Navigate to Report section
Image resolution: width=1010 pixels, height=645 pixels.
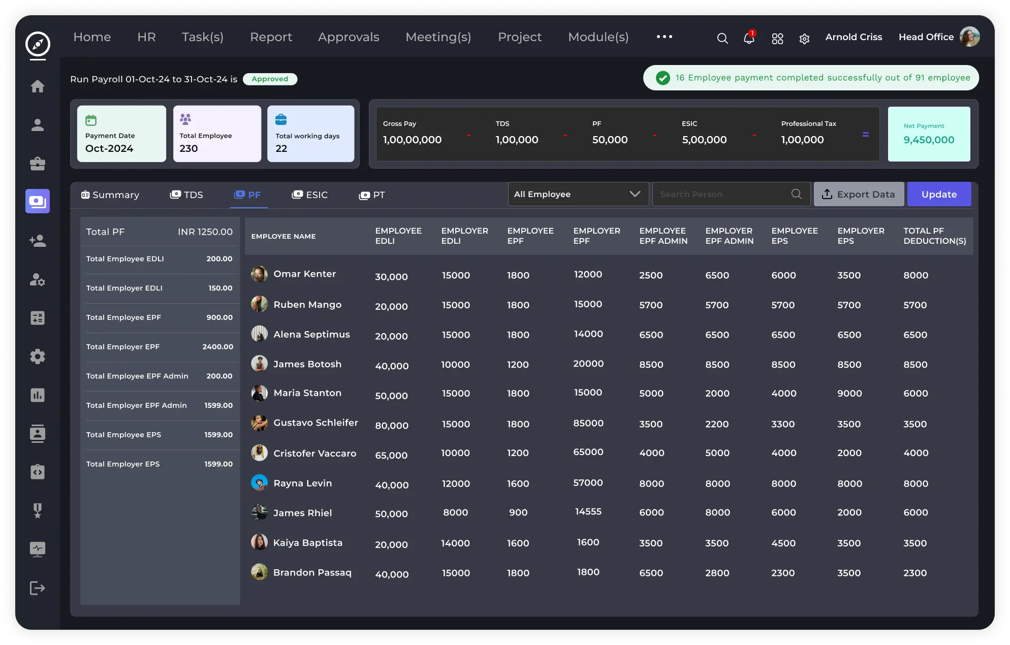click(271, 36)
